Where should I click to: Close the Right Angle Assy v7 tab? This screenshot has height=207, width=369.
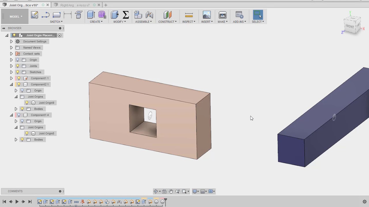coord(99,5)
